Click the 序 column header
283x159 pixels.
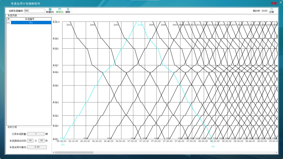(x=8, y=19)
